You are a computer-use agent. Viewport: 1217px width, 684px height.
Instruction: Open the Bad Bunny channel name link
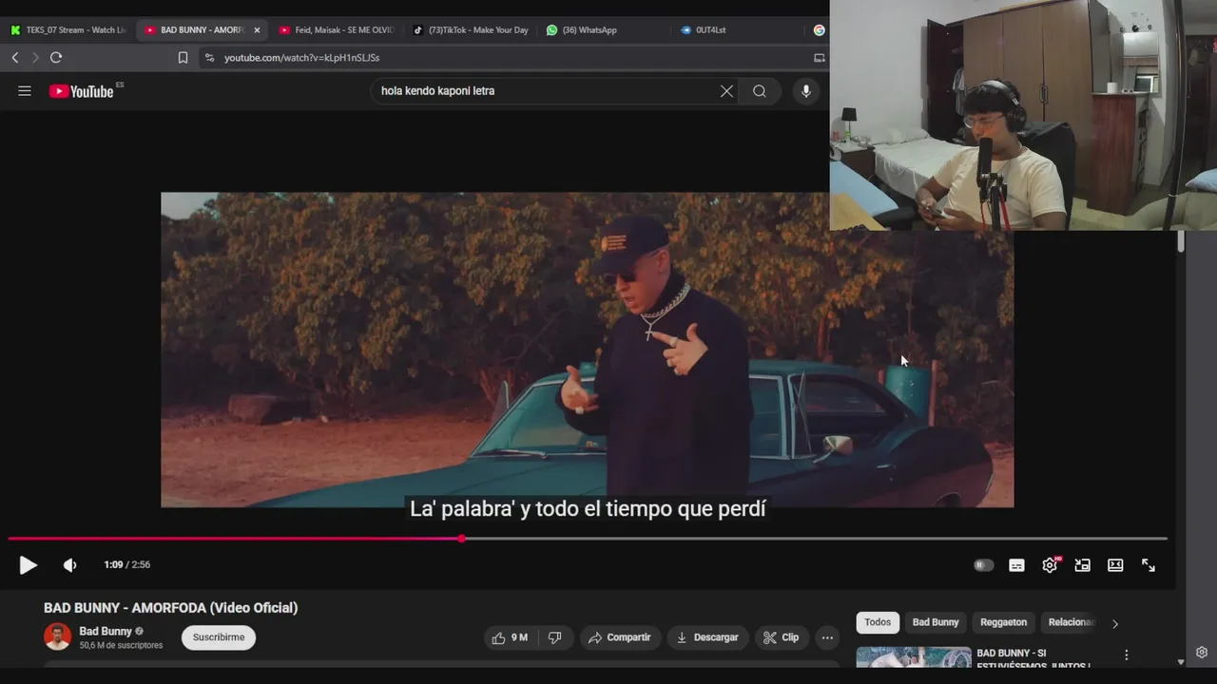pos(106,632)
